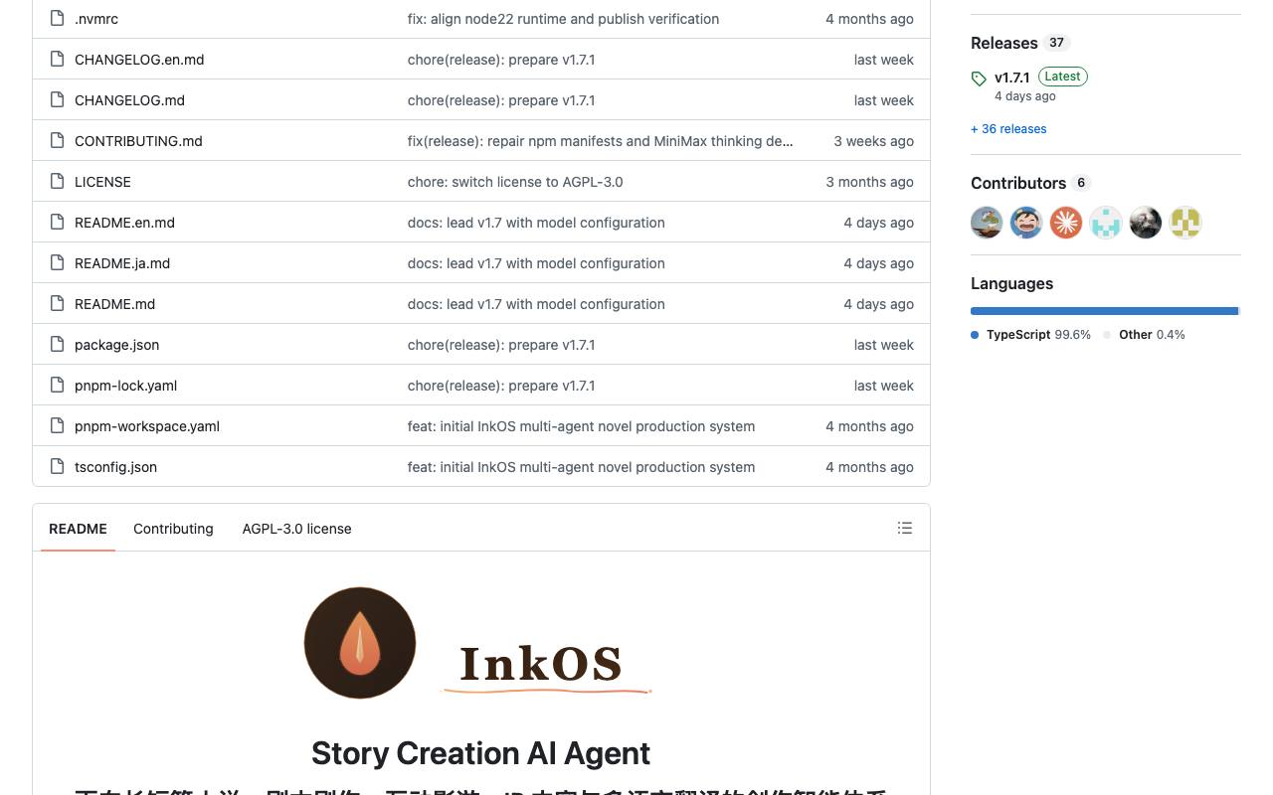Image resolution: width=1273 pixels, height=795 pixels.
Task: Open the AGPL-3.0 license tab
Action: 296,529
